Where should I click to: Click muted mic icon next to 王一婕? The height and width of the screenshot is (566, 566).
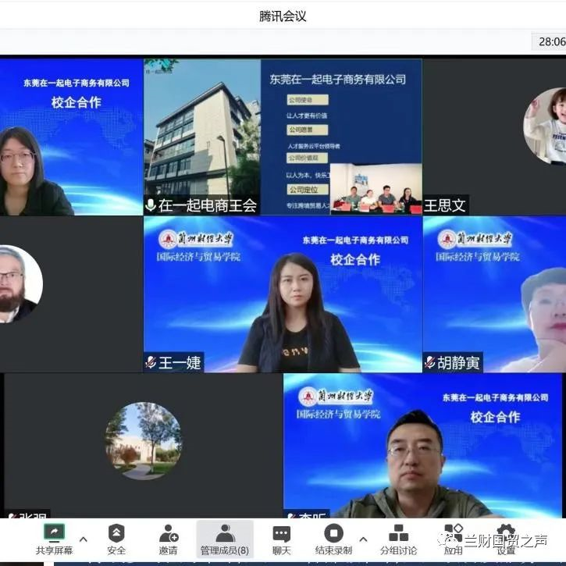click(x=150, y=362)
